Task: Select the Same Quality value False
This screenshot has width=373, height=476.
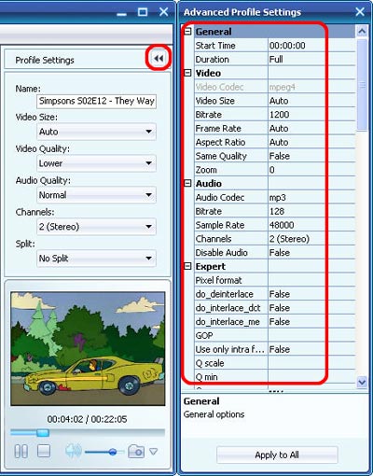Action: click(x=280, y=156)
